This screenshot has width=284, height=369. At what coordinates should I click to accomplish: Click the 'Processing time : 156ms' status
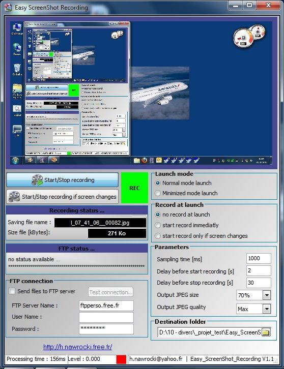(x=36, y=359)
